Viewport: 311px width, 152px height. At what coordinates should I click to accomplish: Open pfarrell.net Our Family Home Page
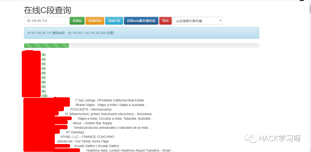[x=83, y=141]
